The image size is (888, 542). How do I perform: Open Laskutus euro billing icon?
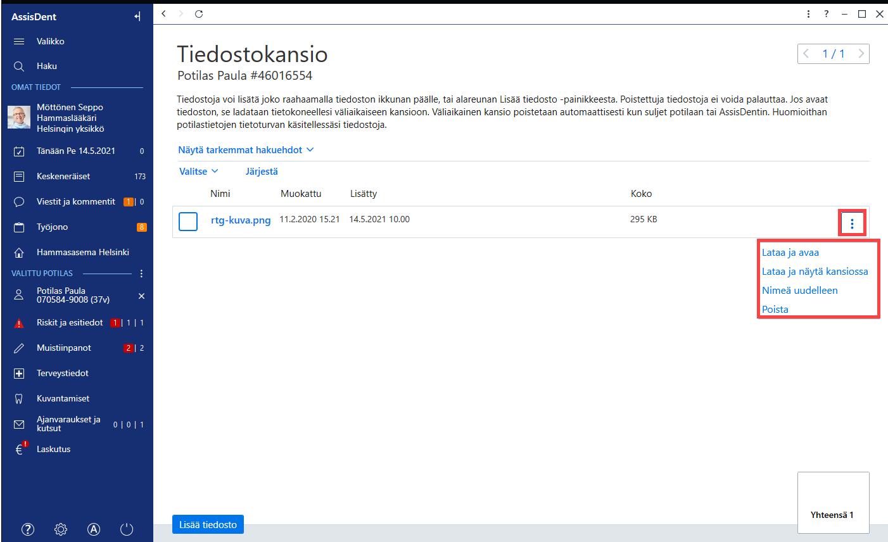(20, 449)
